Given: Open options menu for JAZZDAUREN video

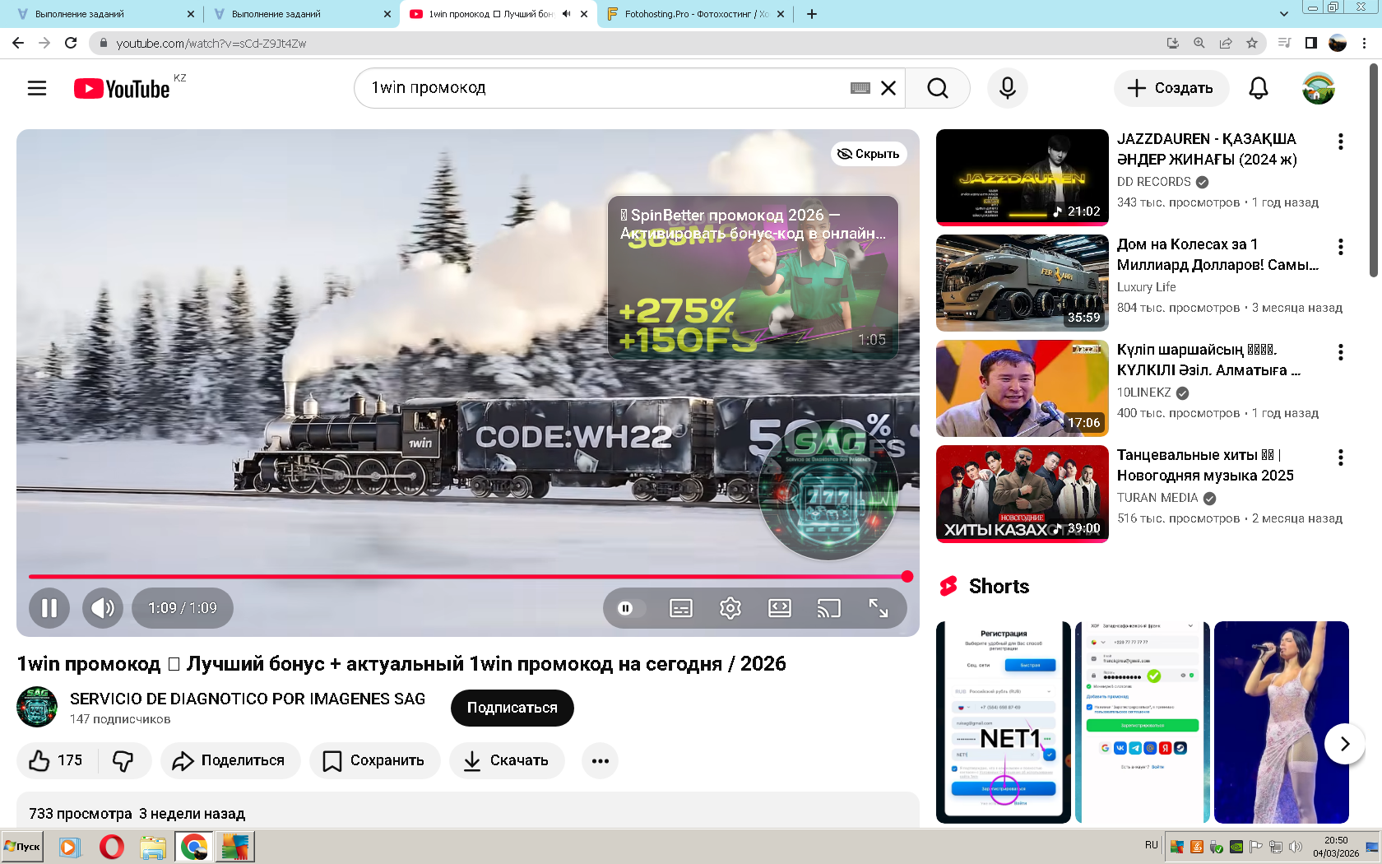Looking at the screenshot, I should tap(1340, 142).
